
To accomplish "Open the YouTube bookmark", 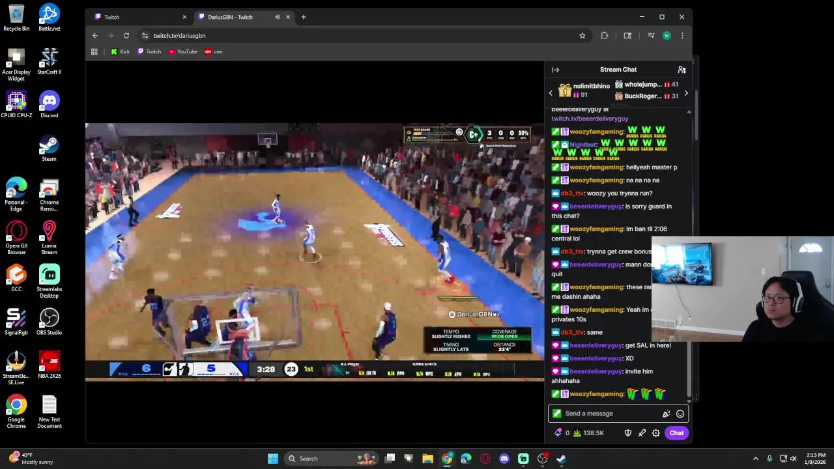I will click(183, 51).
